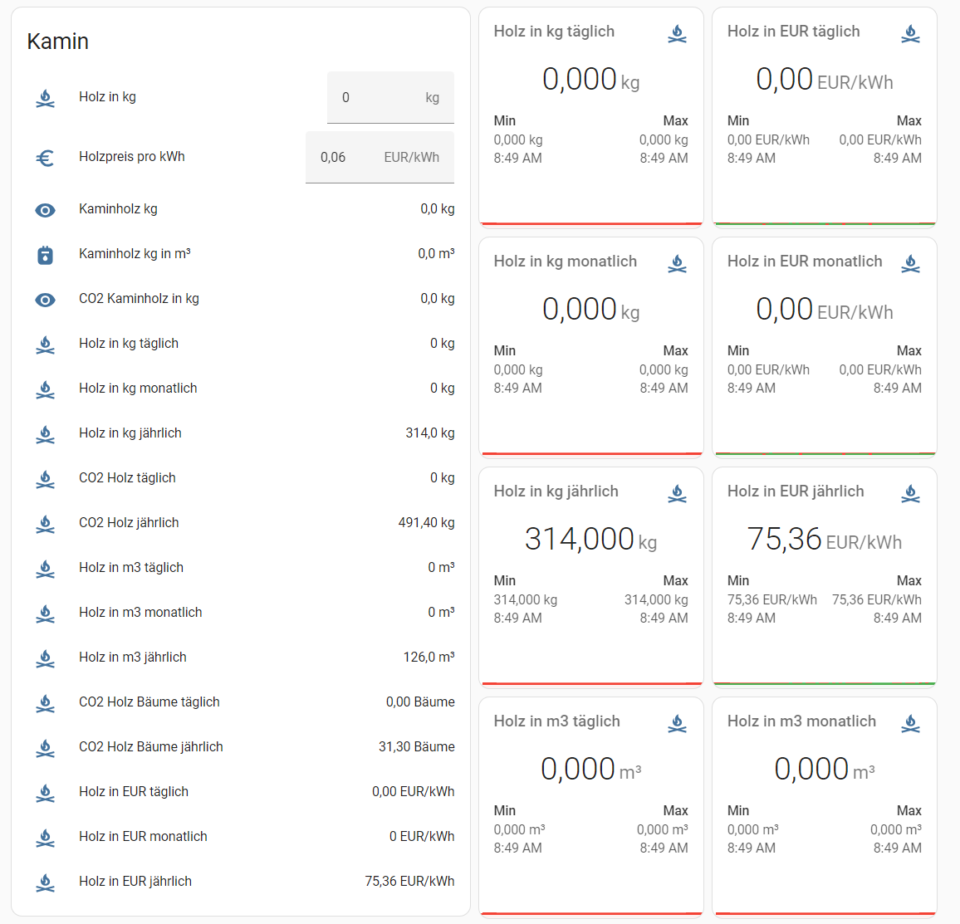
Task: Select the campfire icon beside CO2 Holz täglich
Action: [46, 479]
